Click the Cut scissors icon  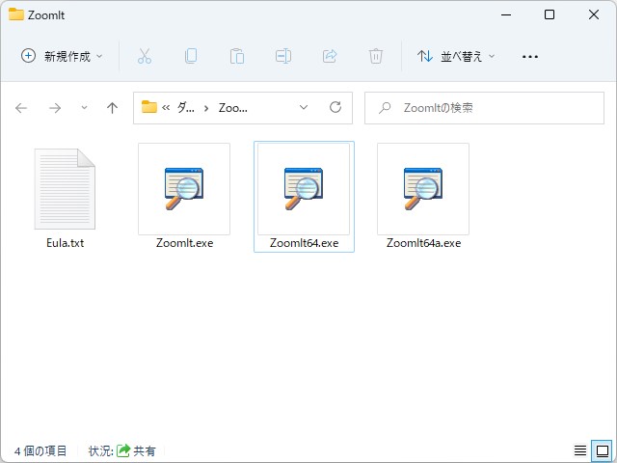(x=145, y=56)
